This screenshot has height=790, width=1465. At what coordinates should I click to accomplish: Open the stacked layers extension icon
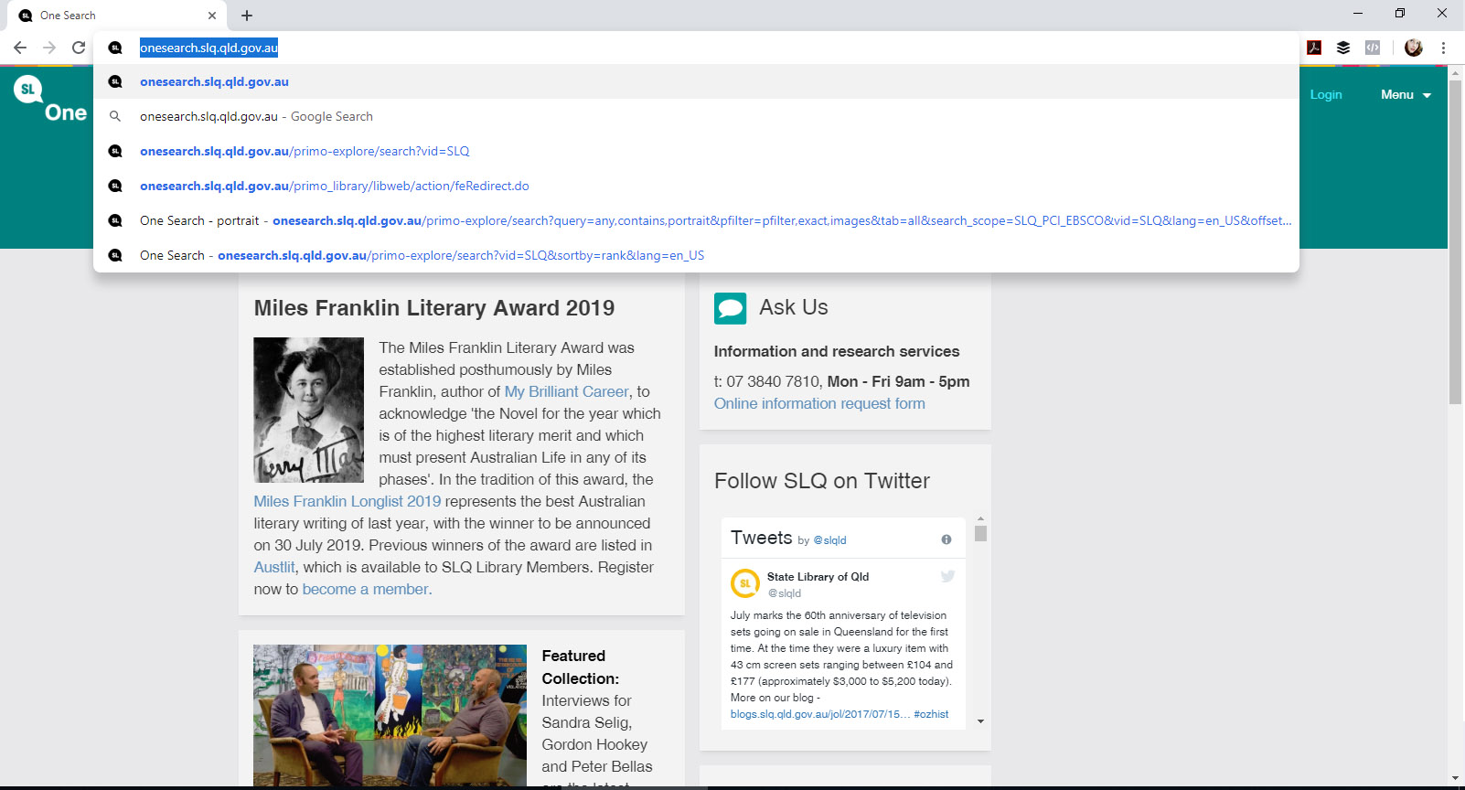coord(1343,48)
